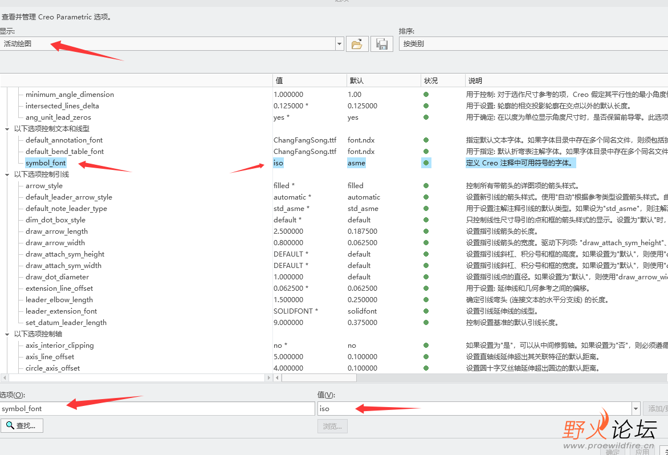The height and width of the screenshot is (455, 668).
Task: Select the default_bend_table_font option
Action: pyautogui.click(x=65, y=152)
